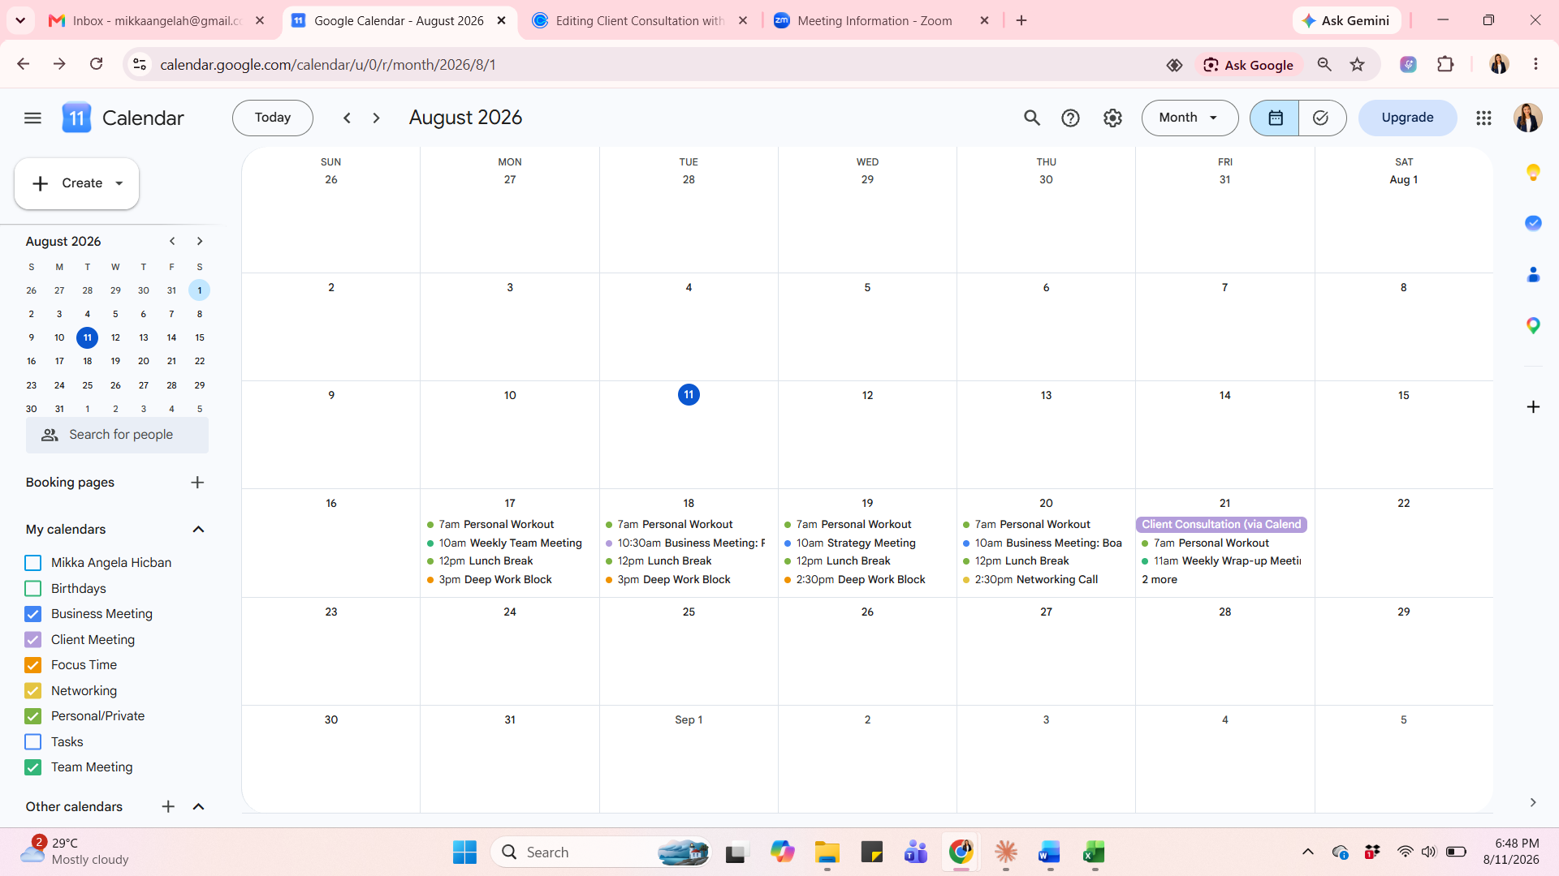
Task: Toggle the Networking calendar checkbox
Action: click(x=33, y=691)
